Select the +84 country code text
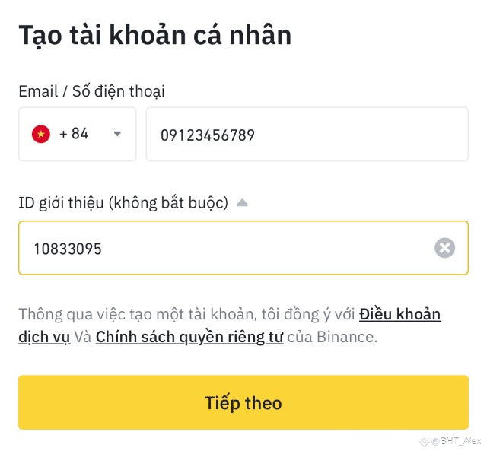 tap(74, 134)
